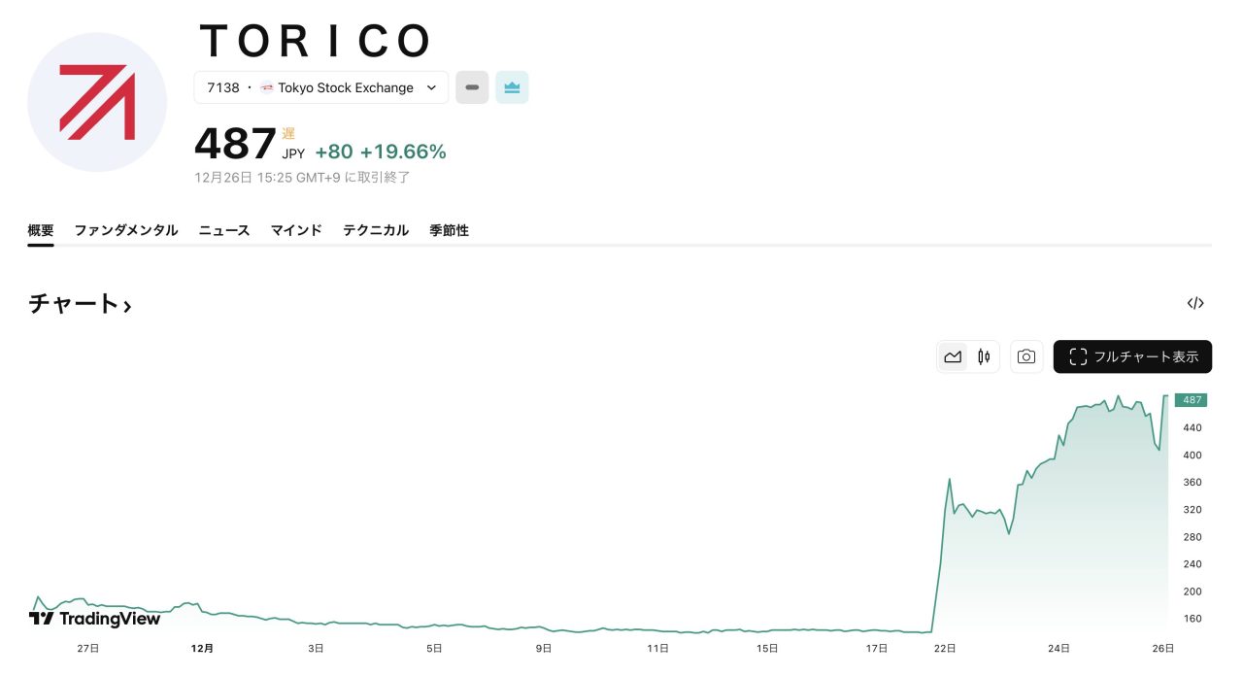Screen dimensions: 1243x676
Task: Switch to the テクニカル tab
Action: (376, 230)
